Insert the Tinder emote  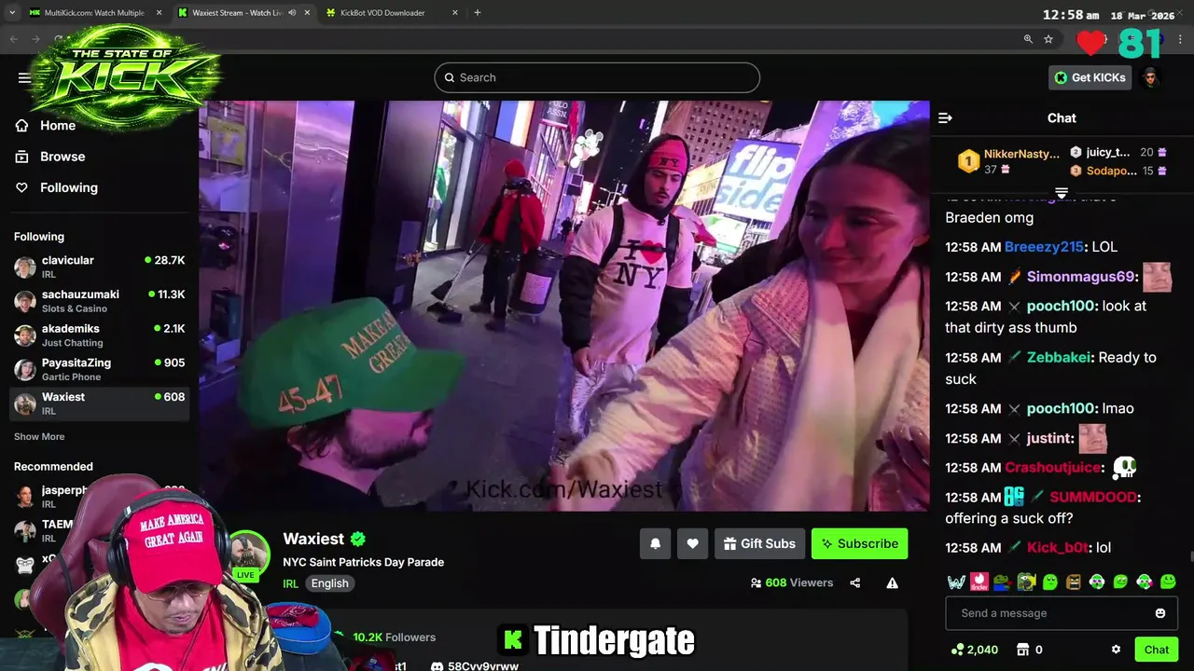[979, 582]
